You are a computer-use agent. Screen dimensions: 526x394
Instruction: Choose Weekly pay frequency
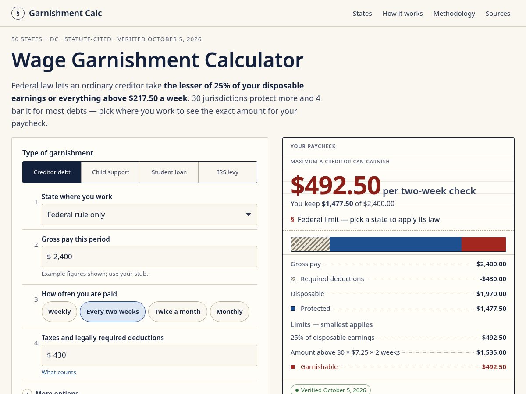tap(59, 312)
